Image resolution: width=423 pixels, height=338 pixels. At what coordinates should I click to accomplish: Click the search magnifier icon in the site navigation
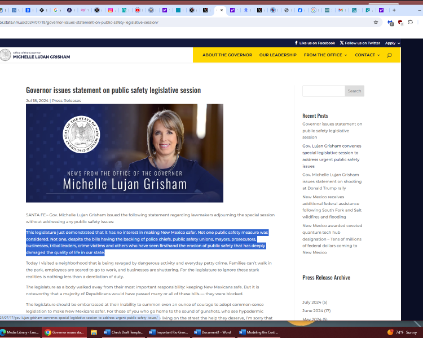[389, 55]
